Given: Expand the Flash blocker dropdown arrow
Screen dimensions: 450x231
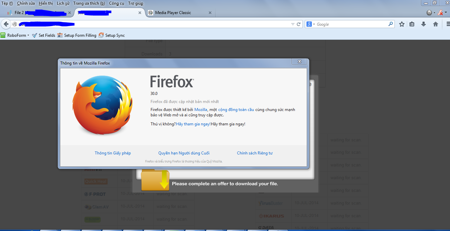Looking at the screenshot, I should point(446,13).
